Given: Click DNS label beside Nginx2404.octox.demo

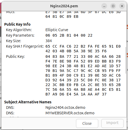Looking at the screenshot, I should point(10,108).
